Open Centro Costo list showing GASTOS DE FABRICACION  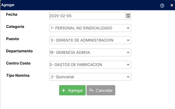pyautogui.click(x=90, y=65)
